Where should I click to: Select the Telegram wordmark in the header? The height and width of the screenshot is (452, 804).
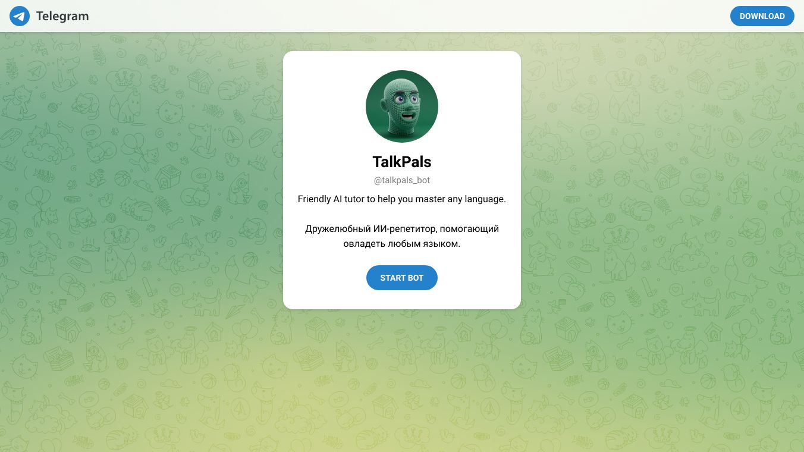pyautogui.click(x=62, y=16)
